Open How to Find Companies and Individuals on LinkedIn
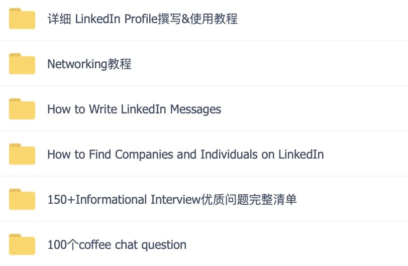 (x=185, y=154)
